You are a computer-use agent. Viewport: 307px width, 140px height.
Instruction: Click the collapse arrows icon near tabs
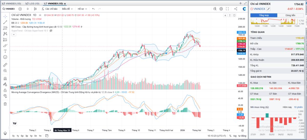pyautogui.click(x=245, y=3)
